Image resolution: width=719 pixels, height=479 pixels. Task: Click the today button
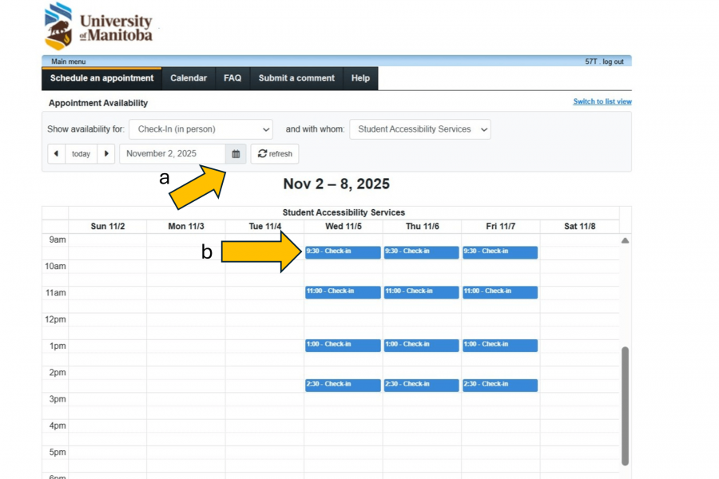(x=81, y=153)
